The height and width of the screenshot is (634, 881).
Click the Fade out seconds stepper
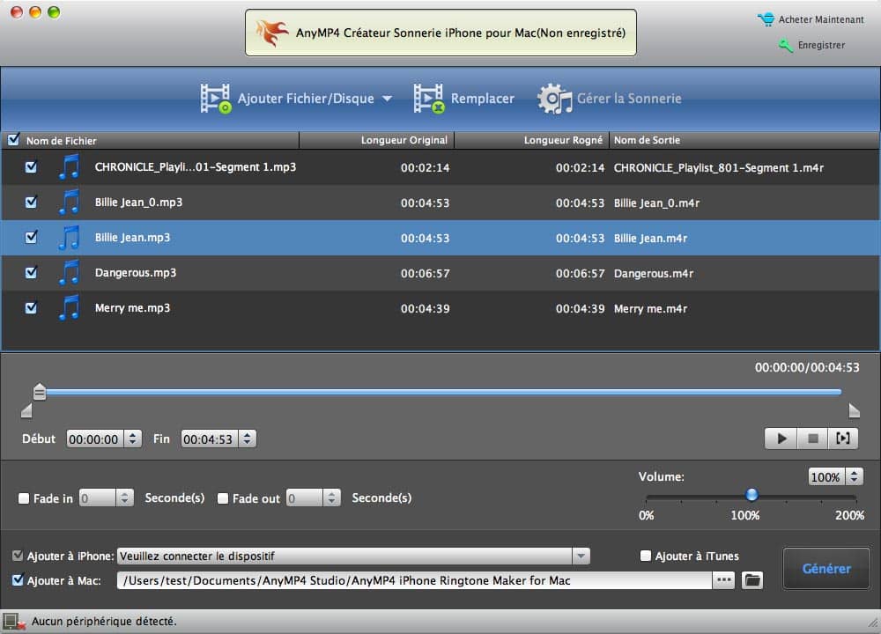(x=331, y=498)
